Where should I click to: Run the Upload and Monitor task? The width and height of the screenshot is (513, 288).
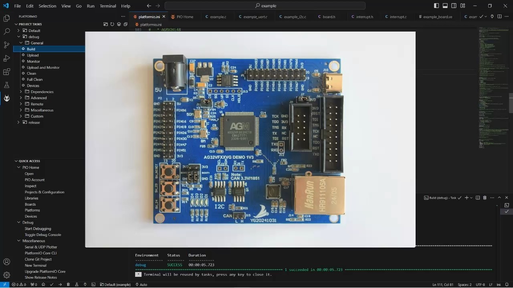[43, 67]
